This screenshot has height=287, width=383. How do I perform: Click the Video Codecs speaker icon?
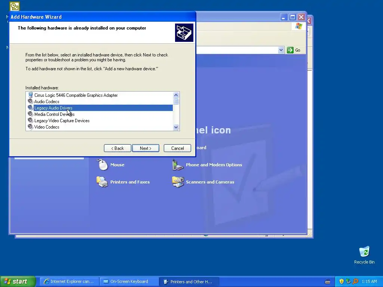30,127
